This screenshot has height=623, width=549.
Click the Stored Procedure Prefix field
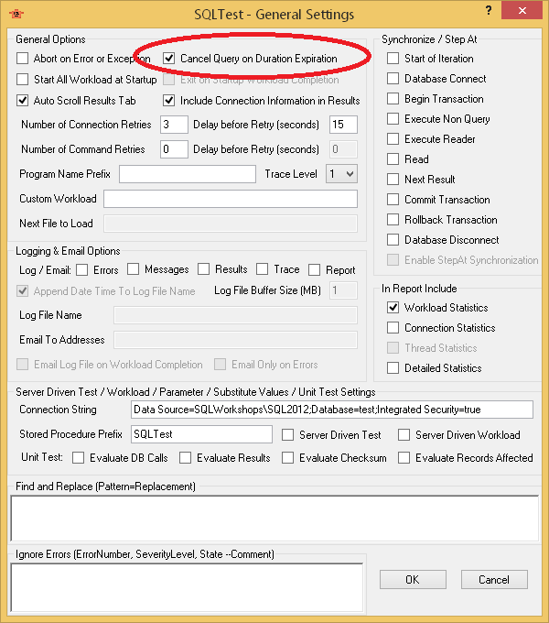coord(201,434)
